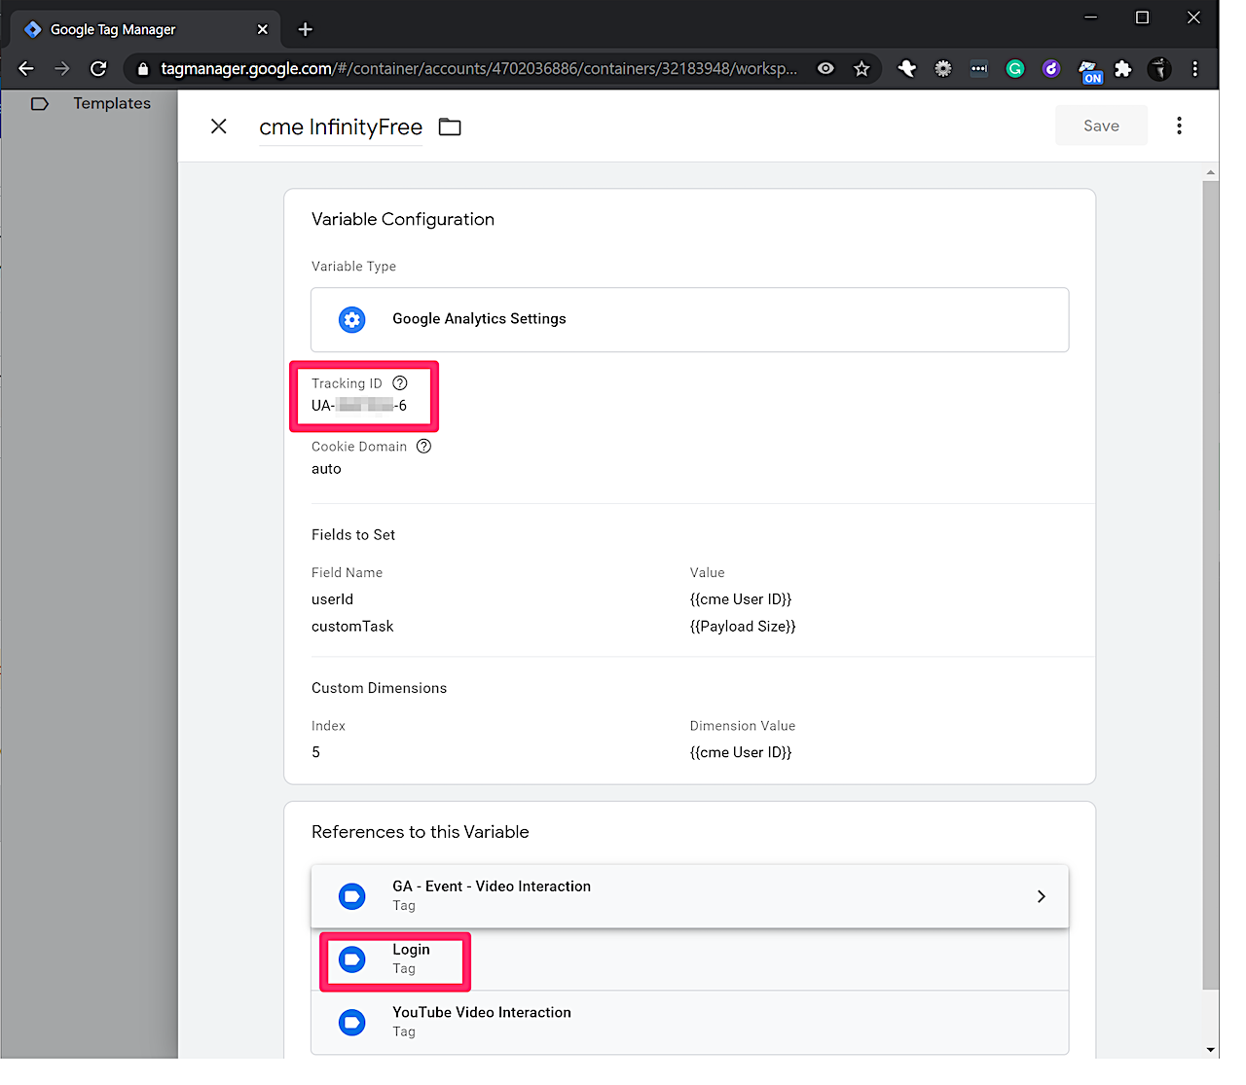The width and height of the screenshot is (1246, 1085).
Task: Edit the variable name cme InfinityFree
Action: click(341, 127)
